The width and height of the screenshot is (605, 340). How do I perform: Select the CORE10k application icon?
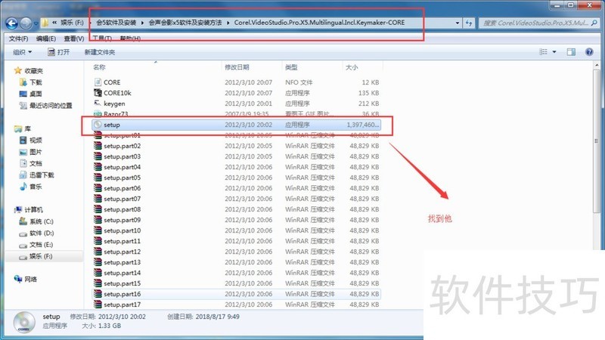[x=98, y=92]
